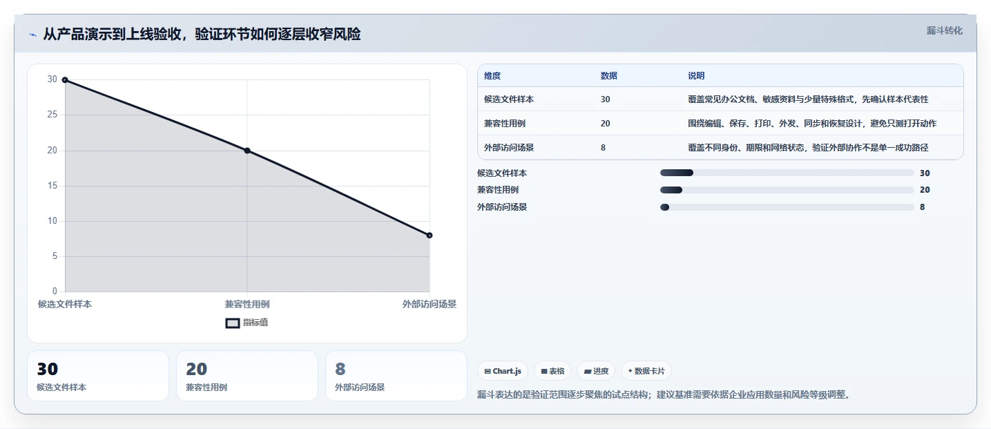This screenshot has height=429, width=991.
Task: Click x-axis label 外部访问场景
Action: point(430,304)
